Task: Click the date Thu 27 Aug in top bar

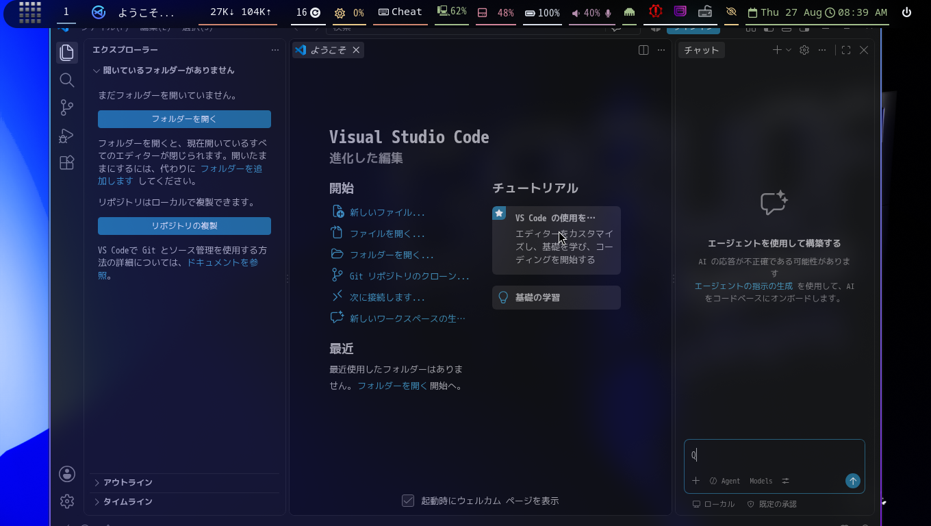Action: click(x=785, y=12)
